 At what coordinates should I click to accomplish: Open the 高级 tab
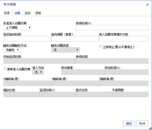click(x=28, y=13)
